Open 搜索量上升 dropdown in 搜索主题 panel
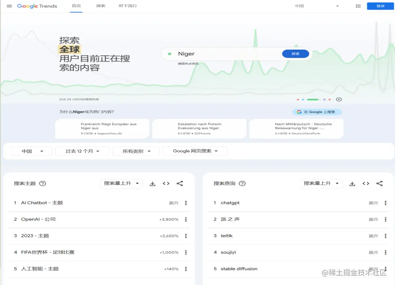Image resolution: width=395 pixels, height=285 pixels. (x=122, y=184)
